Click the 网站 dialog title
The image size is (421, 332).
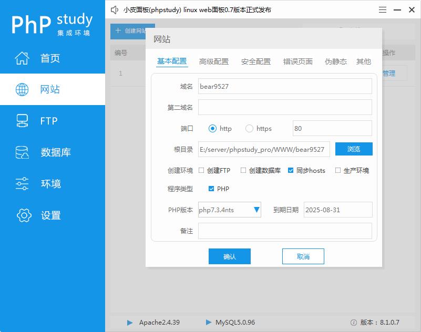[x=162, y=39]
